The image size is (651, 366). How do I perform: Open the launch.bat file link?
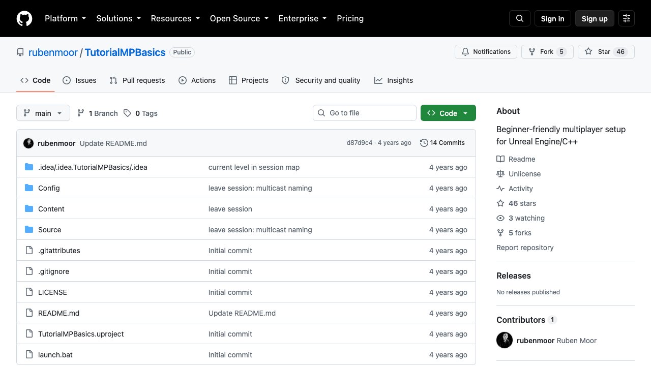click(55, 355)
